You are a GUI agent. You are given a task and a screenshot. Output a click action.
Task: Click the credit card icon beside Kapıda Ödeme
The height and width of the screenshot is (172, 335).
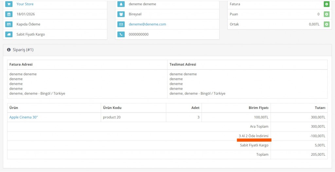pyautogui.click(x=9, y=24)
